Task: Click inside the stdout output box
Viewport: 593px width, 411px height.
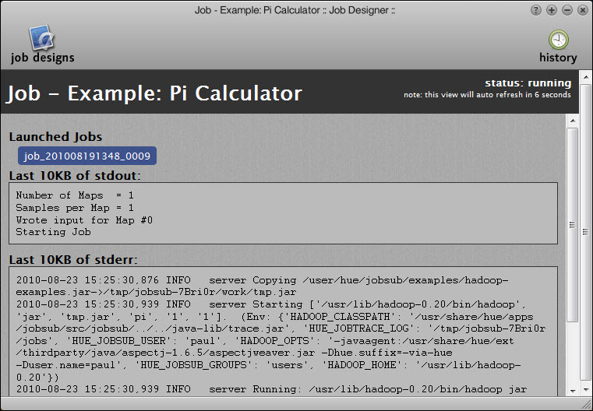Action: pyautogui.click(x=284, y=213)
